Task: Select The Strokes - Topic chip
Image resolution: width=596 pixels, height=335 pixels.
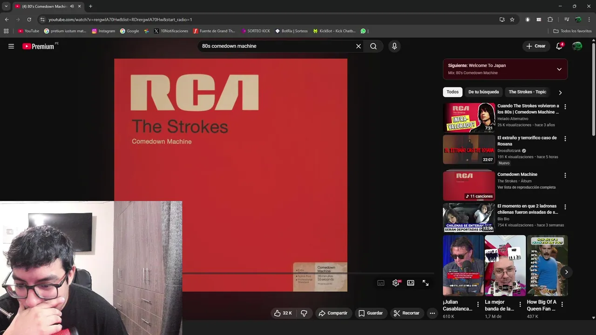Action: 527,92
